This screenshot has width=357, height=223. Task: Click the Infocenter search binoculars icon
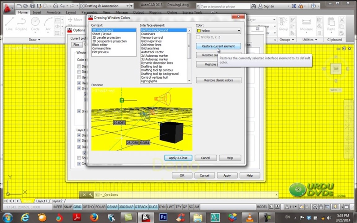click(253, 7)
